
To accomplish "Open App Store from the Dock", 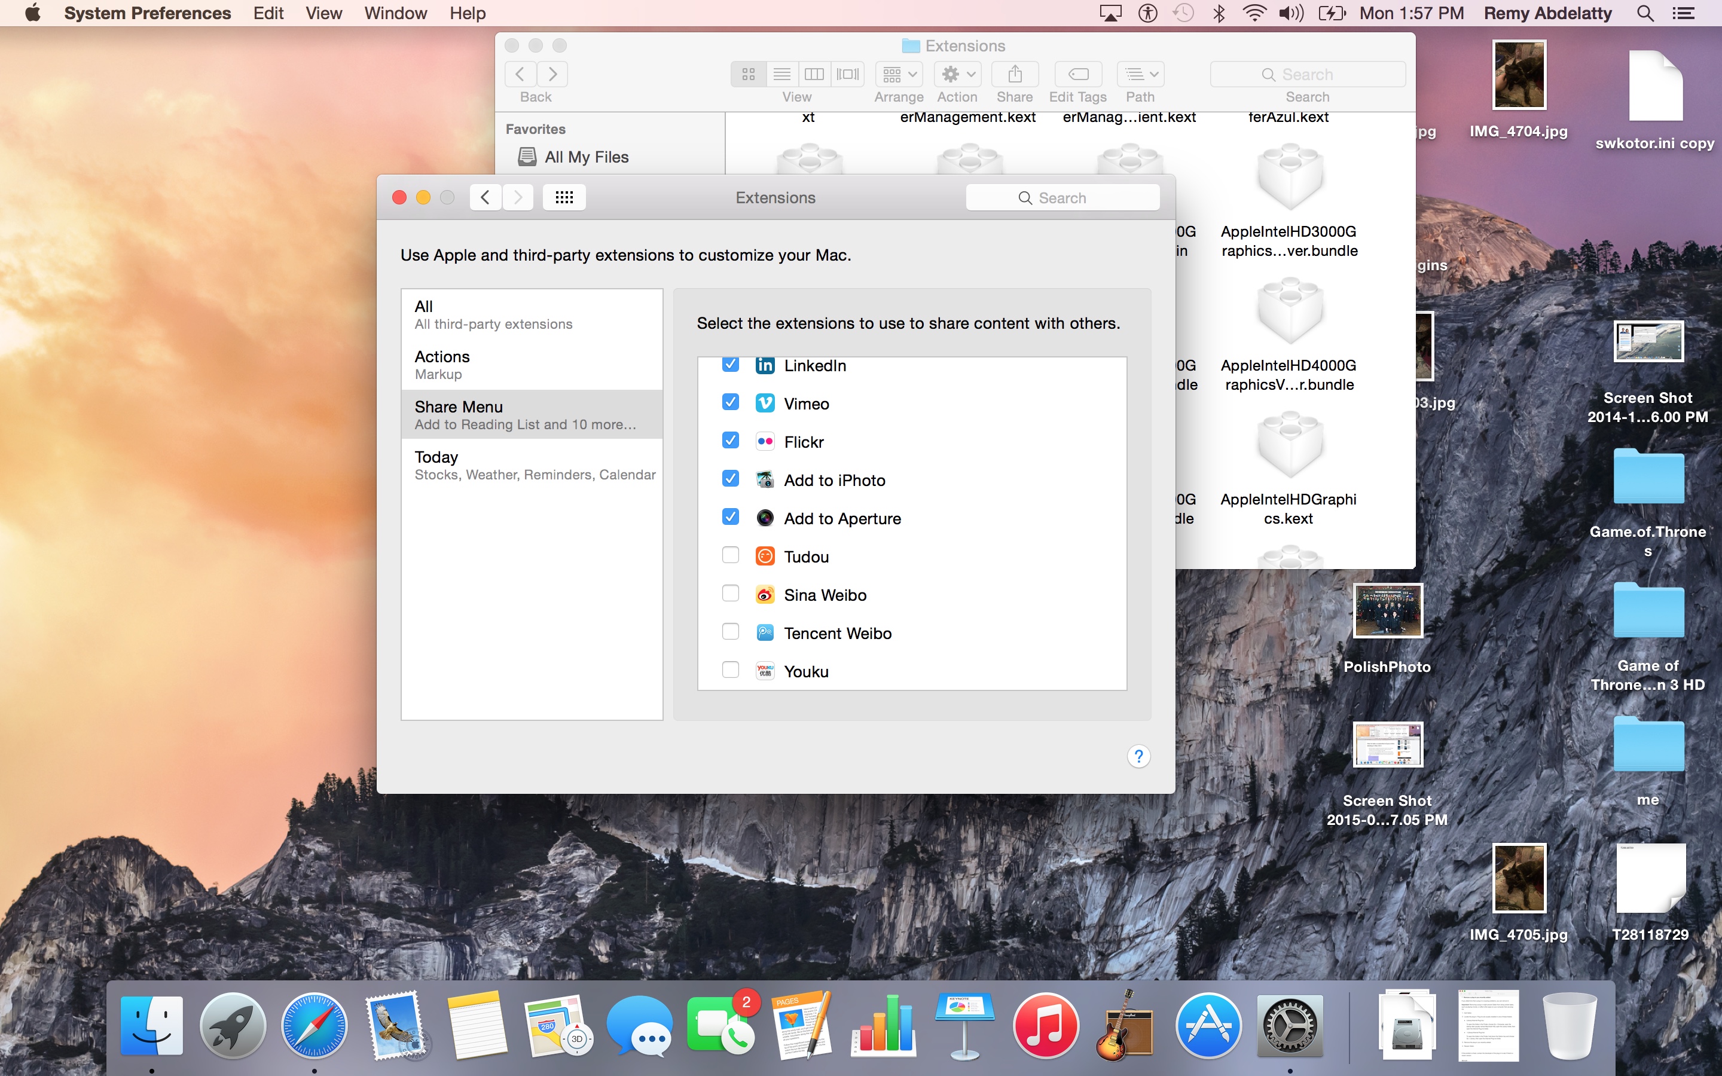I will pos(1208,1025).
